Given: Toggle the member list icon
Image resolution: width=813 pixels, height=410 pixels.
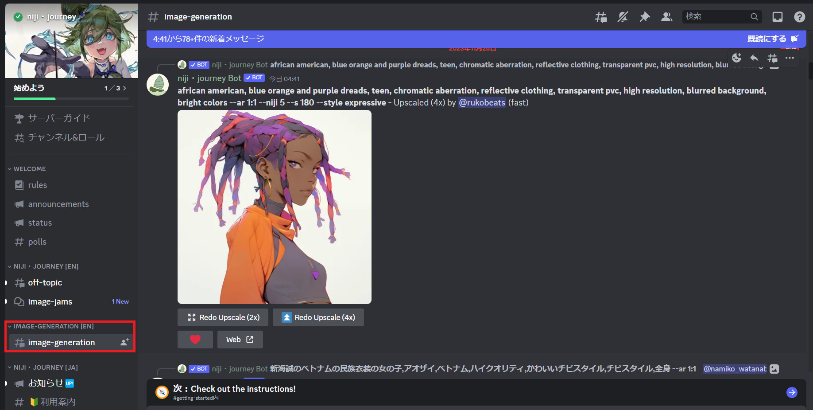Looking at the screenshot, I should 666,17.
